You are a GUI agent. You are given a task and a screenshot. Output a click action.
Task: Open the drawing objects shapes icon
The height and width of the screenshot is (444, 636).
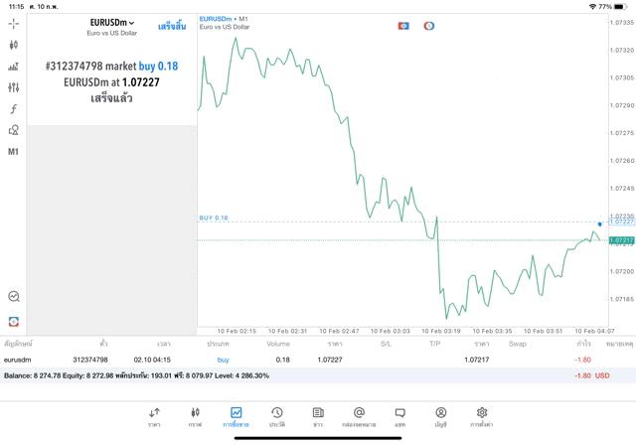(x=13, y=130)
